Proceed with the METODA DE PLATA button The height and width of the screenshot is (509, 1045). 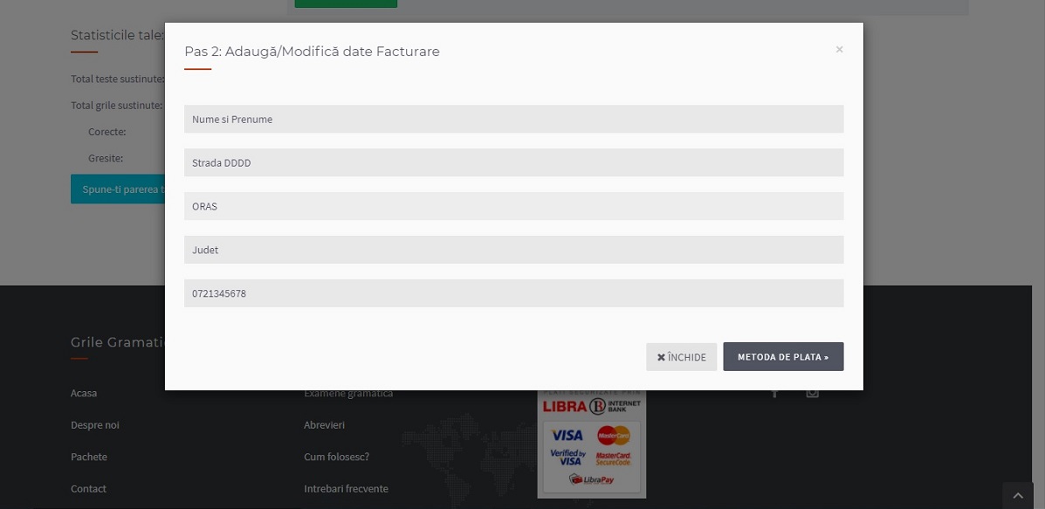click(783, 357)
